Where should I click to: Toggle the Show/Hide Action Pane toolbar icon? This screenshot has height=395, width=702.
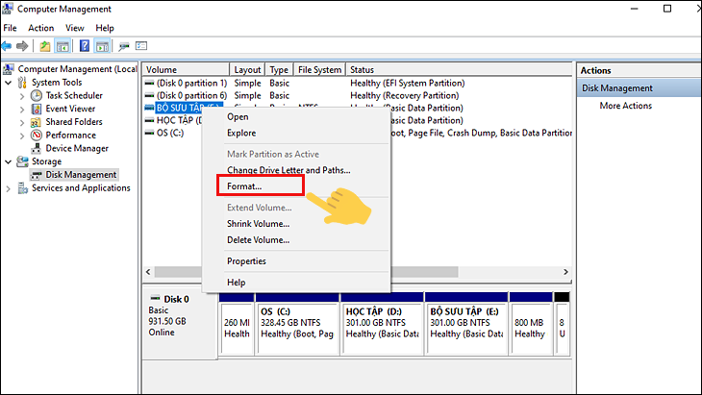point(102,46)
